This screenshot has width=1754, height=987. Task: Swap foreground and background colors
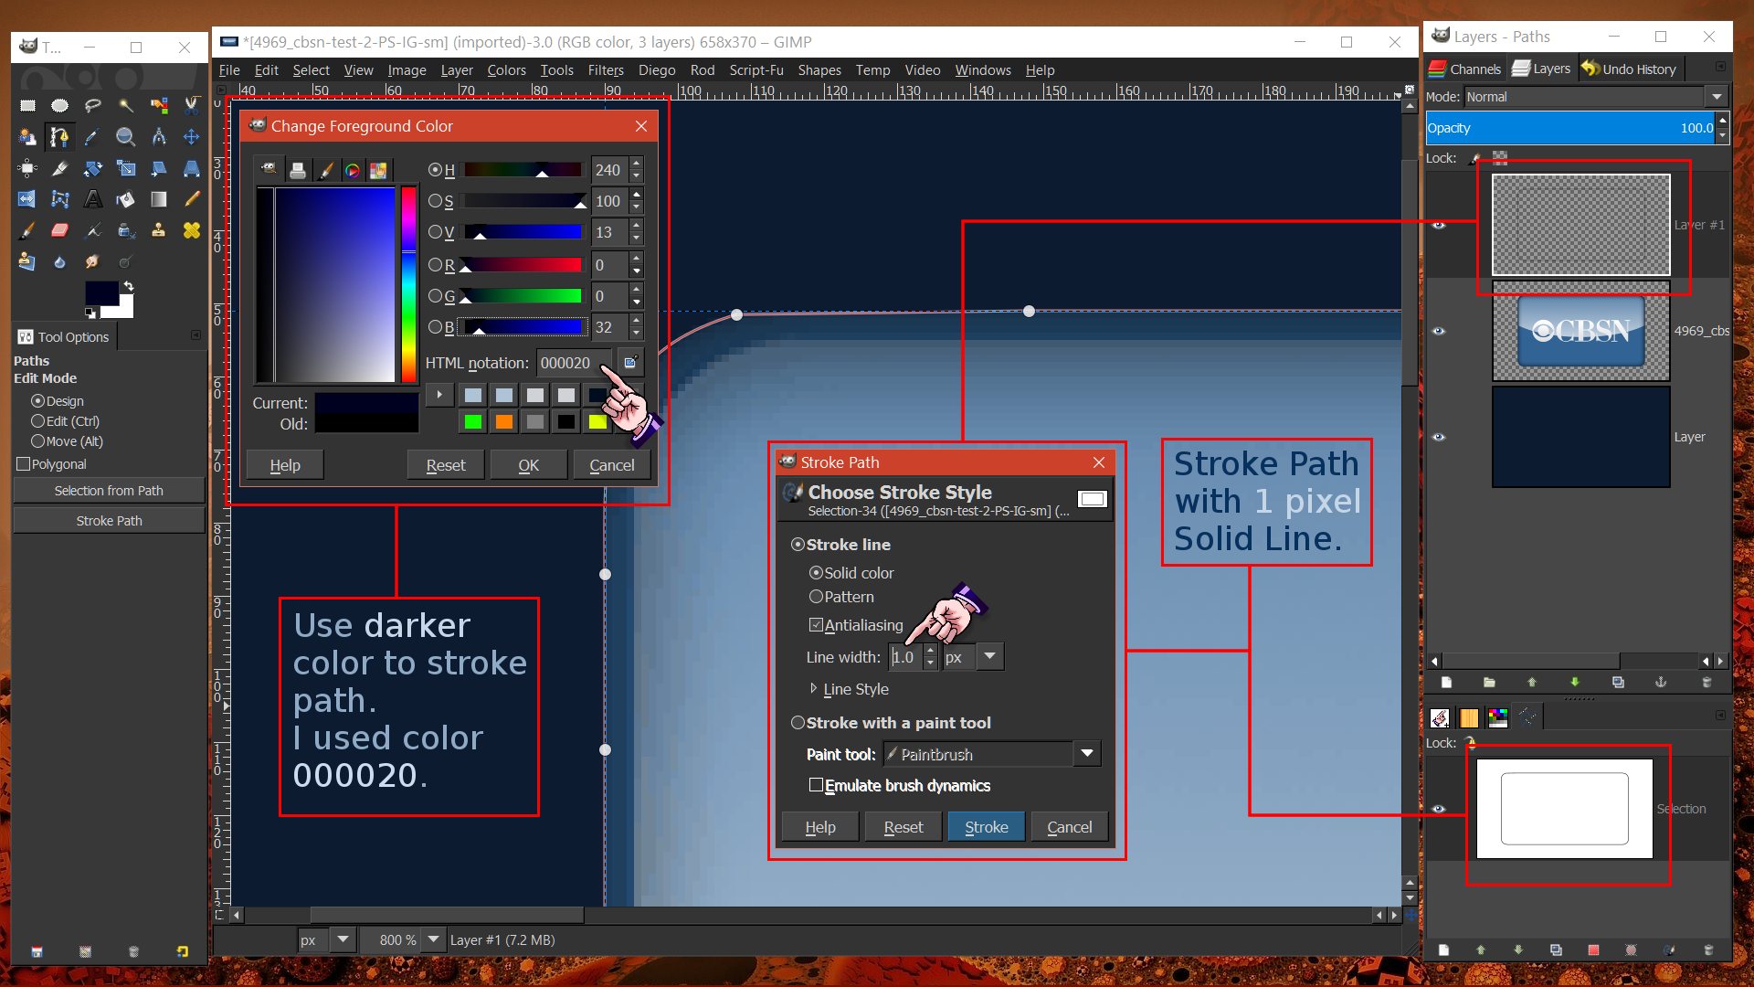click(129, 286)
